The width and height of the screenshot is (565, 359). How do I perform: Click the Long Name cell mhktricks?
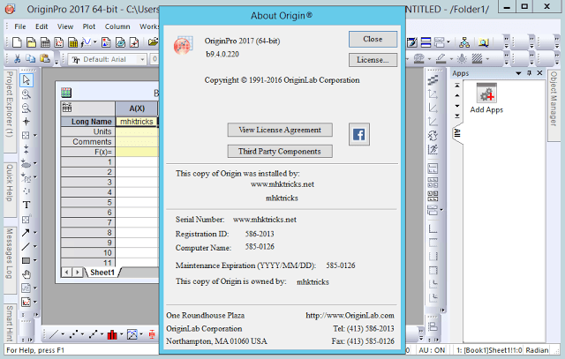click(x=137, y=122)
